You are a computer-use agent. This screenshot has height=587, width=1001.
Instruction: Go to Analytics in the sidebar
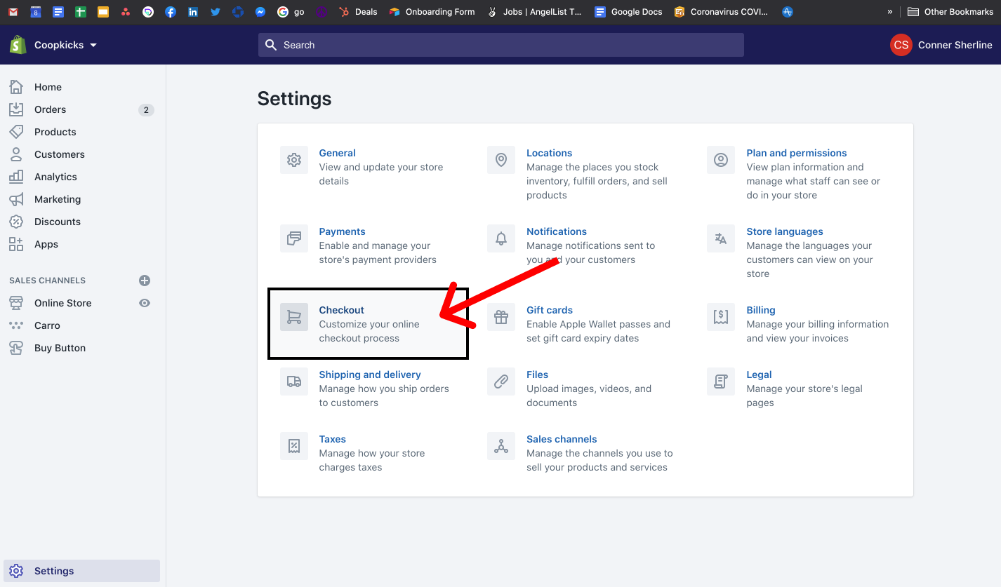[55, 177]
